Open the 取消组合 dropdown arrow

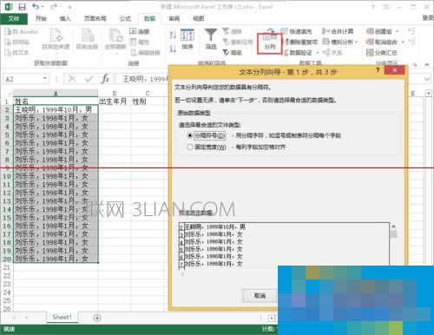click(403, 43)
